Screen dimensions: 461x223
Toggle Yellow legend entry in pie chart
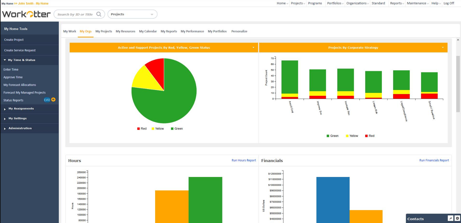[x=158, y=129]
